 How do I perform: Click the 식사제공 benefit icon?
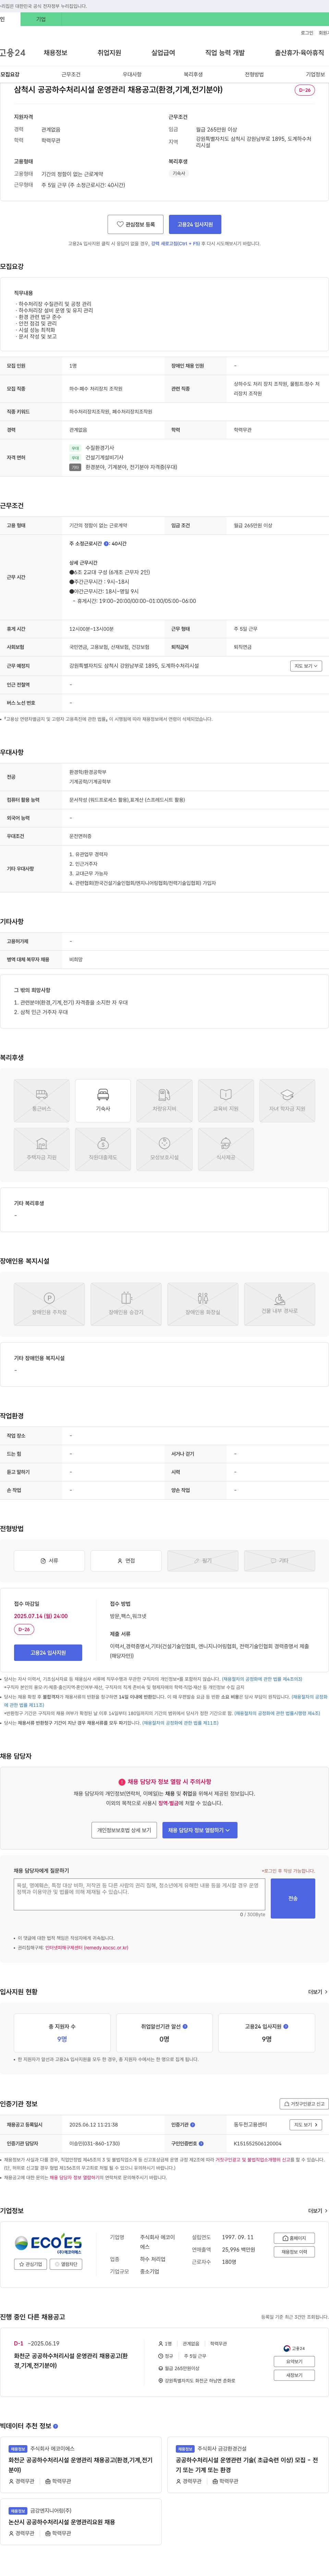[226, 1149]
